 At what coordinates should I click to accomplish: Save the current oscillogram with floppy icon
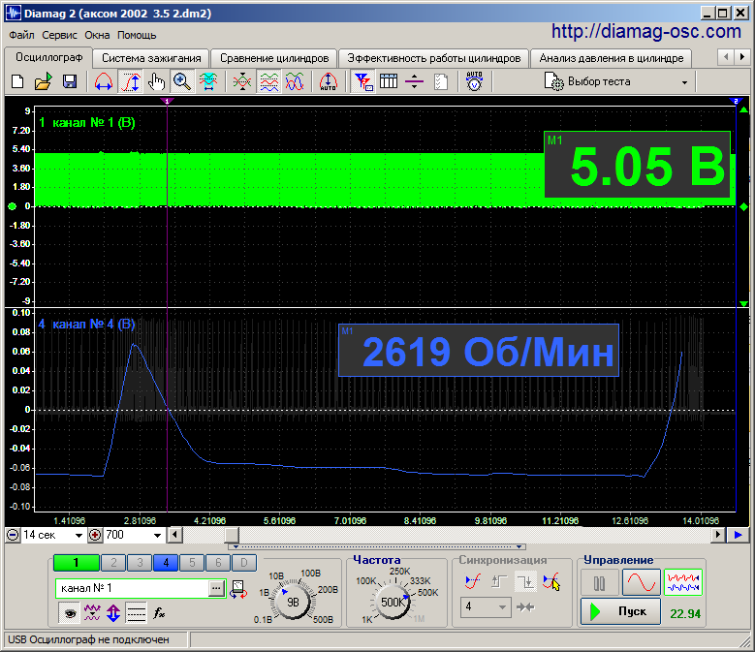click(x=70, y=81)
